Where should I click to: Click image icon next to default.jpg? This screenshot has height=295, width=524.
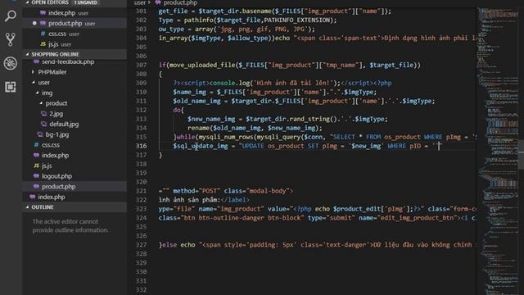pos(43,124)
